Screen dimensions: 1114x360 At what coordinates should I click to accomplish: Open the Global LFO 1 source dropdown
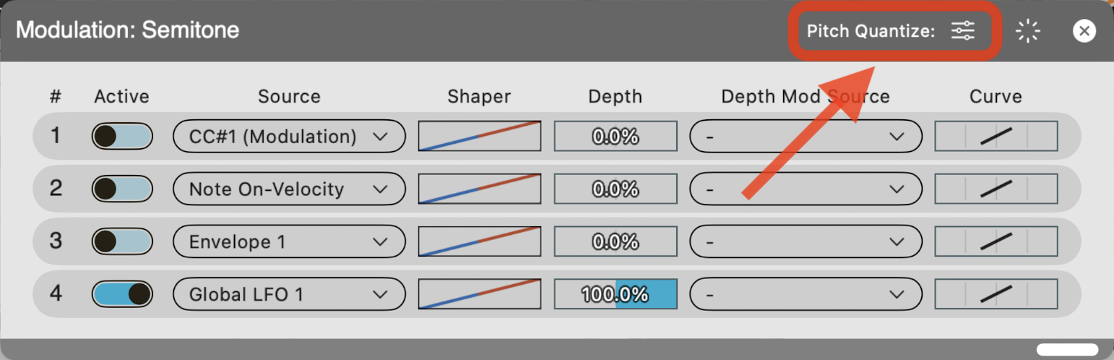point(289,294)
